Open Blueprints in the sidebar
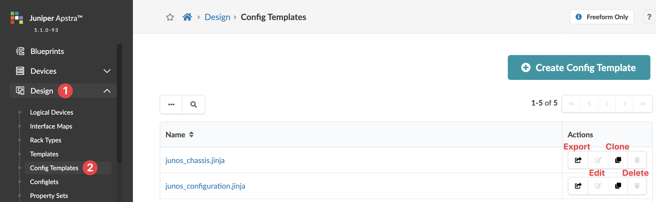656x202 pixels. (x=47, y=51)
